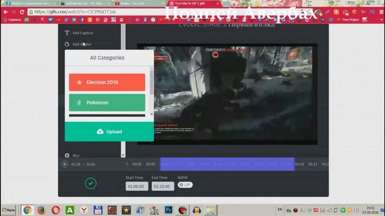385x216 pixels.
Task: Click the Add Sticker option
Action: point(78,44)
